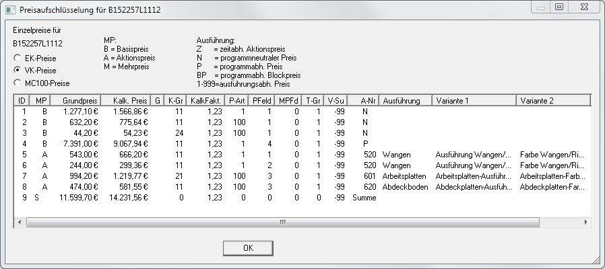The width and height of the screenshot is (605, 269).
Task: Select the MC100-Preise radio button
Action: (18, 83)
